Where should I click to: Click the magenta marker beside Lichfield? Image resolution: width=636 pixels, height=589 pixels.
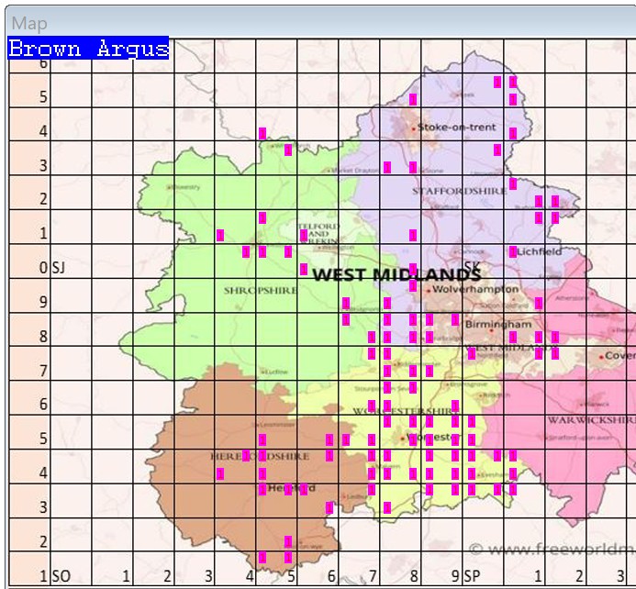click(x=513, y=251)
